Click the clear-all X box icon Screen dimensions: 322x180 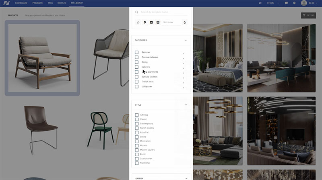click(158, 22)
